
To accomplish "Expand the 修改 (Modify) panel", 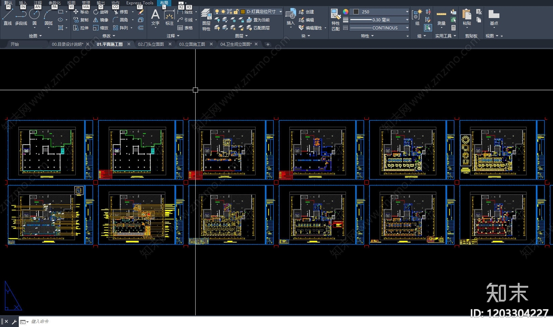I will [109, 36].
